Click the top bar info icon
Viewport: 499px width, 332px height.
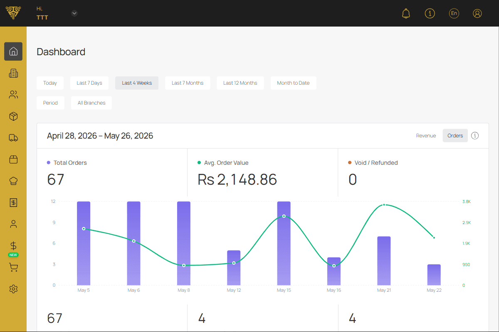[430, 13]
